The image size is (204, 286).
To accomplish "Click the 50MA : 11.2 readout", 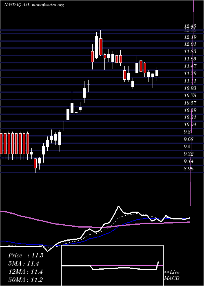I will click(x=26, y=280).
